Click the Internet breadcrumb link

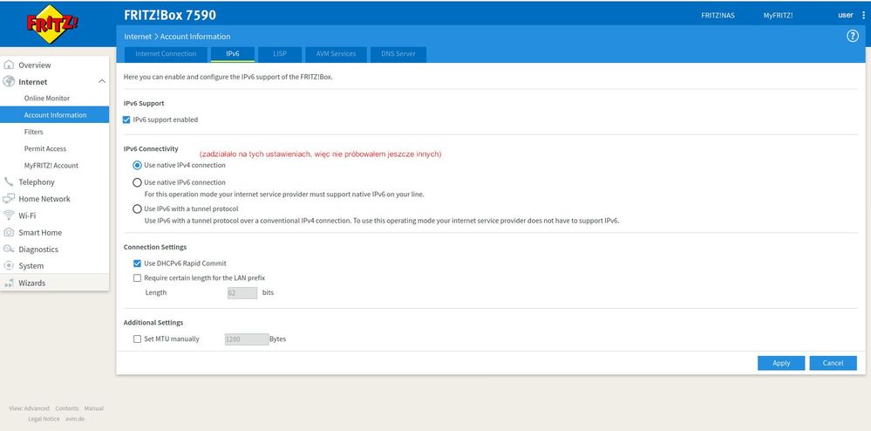point(138,36)
